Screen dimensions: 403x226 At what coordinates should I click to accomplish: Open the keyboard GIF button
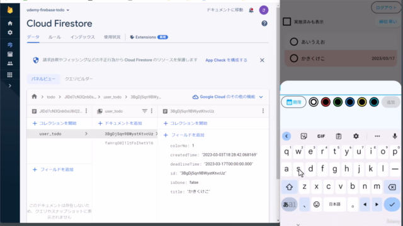click(x=321, y=136)
